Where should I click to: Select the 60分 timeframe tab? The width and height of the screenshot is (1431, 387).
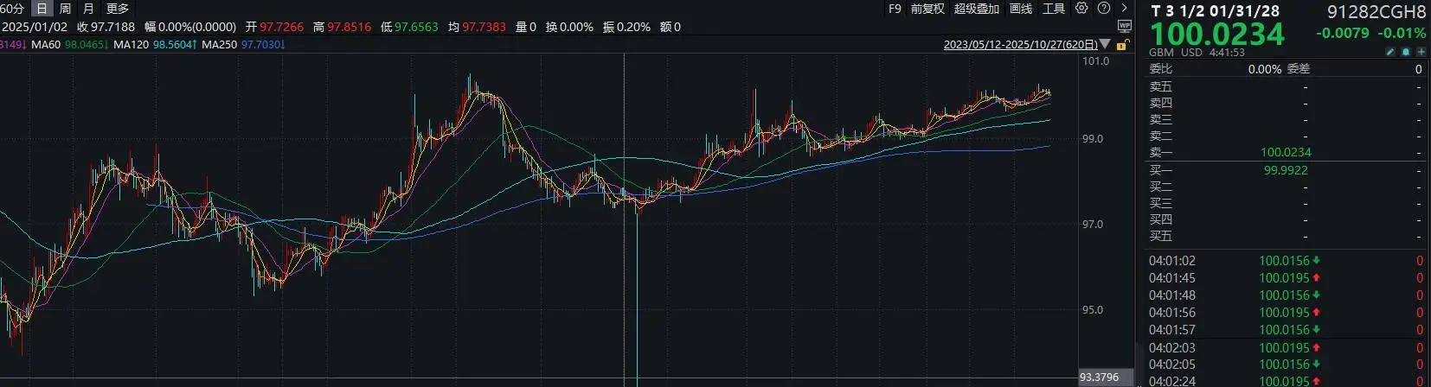click(x=13, y=9)
